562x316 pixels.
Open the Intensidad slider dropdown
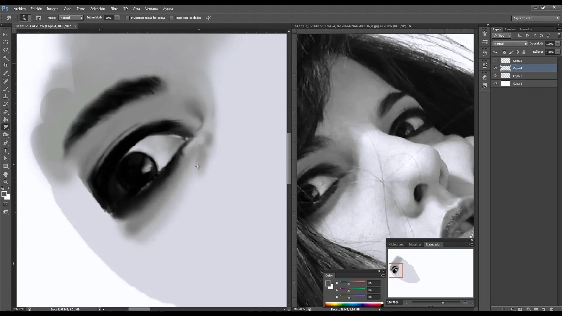click(117, 18)
